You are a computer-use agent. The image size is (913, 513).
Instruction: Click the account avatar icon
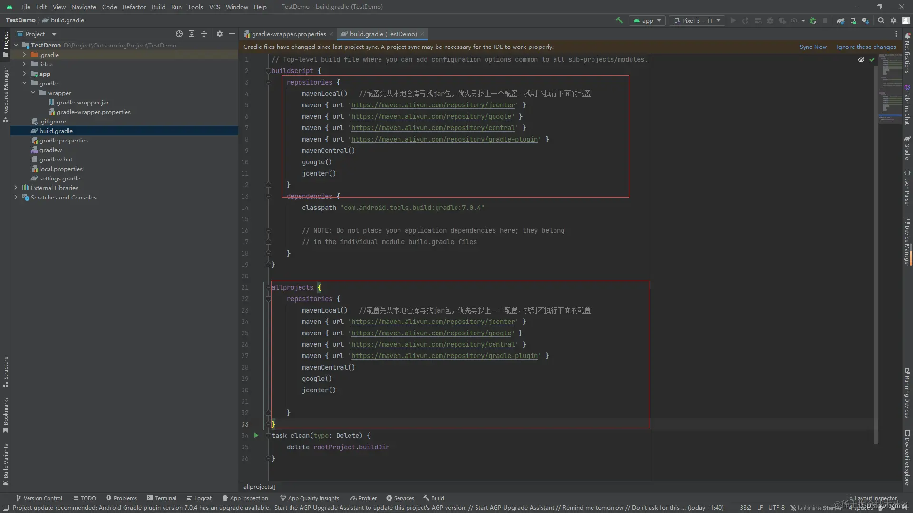[x=906, y=20]
